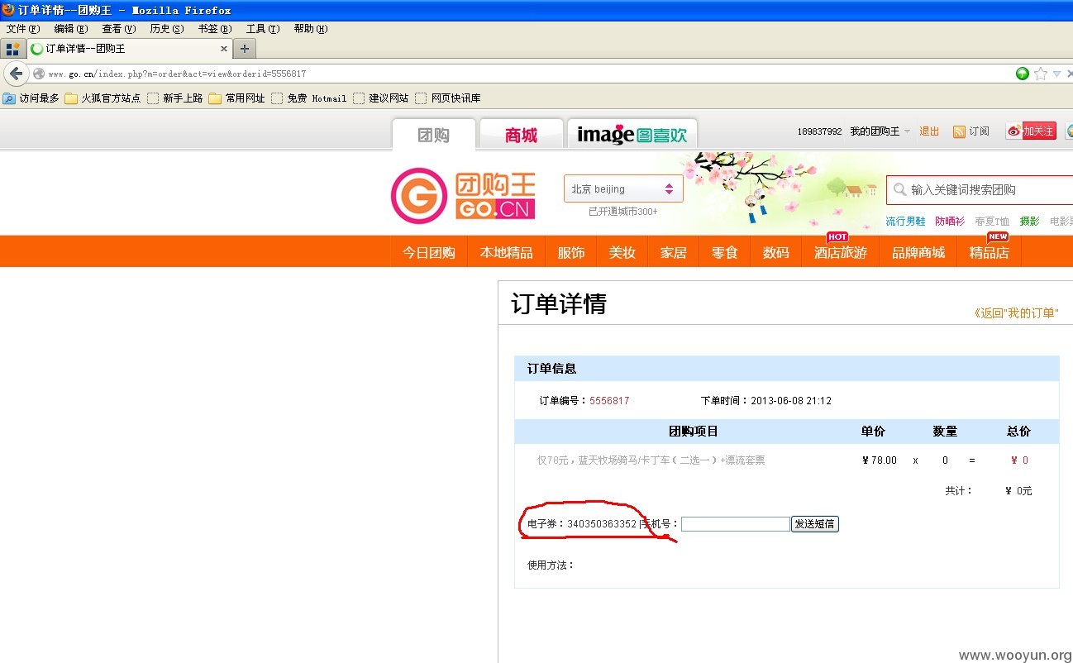Select 酒店旅游 in orange navigation bar
This screenshot has width=1073, height=663.
(840, 252)
